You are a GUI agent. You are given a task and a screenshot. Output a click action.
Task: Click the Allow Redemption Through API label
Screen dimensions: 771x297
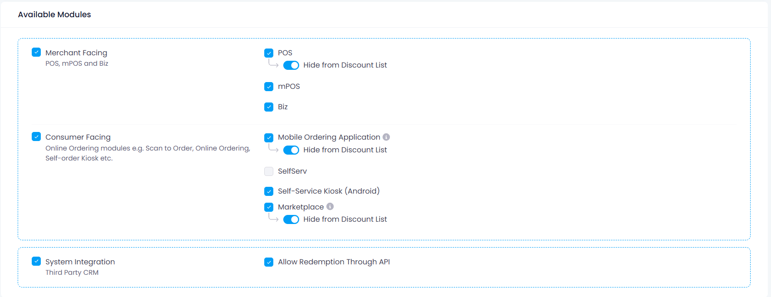334,262
